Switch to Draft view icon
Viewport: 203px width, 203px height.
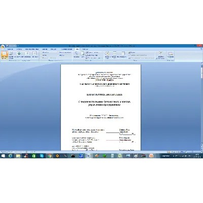tap(35, 55)
